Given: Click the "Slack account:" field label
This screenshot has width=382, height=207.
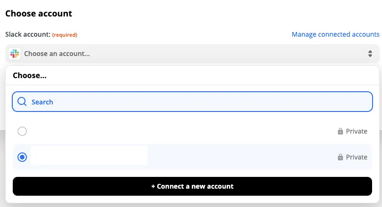Looking at the screenshot, I should pos(27,34).
